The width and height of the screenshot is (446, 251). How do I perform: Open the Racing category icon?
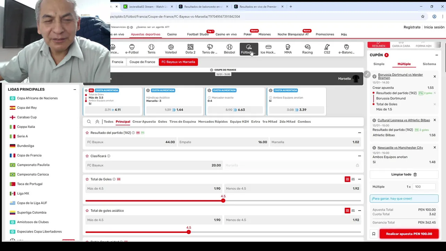307,49
